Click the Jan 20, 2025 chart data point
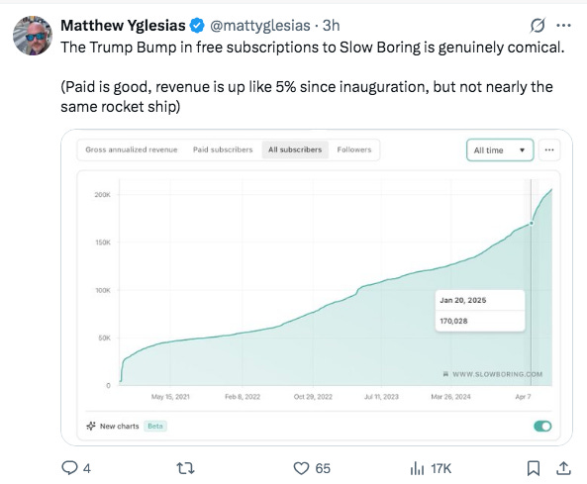This screenshot has height=484, width=587. point(532,223)
